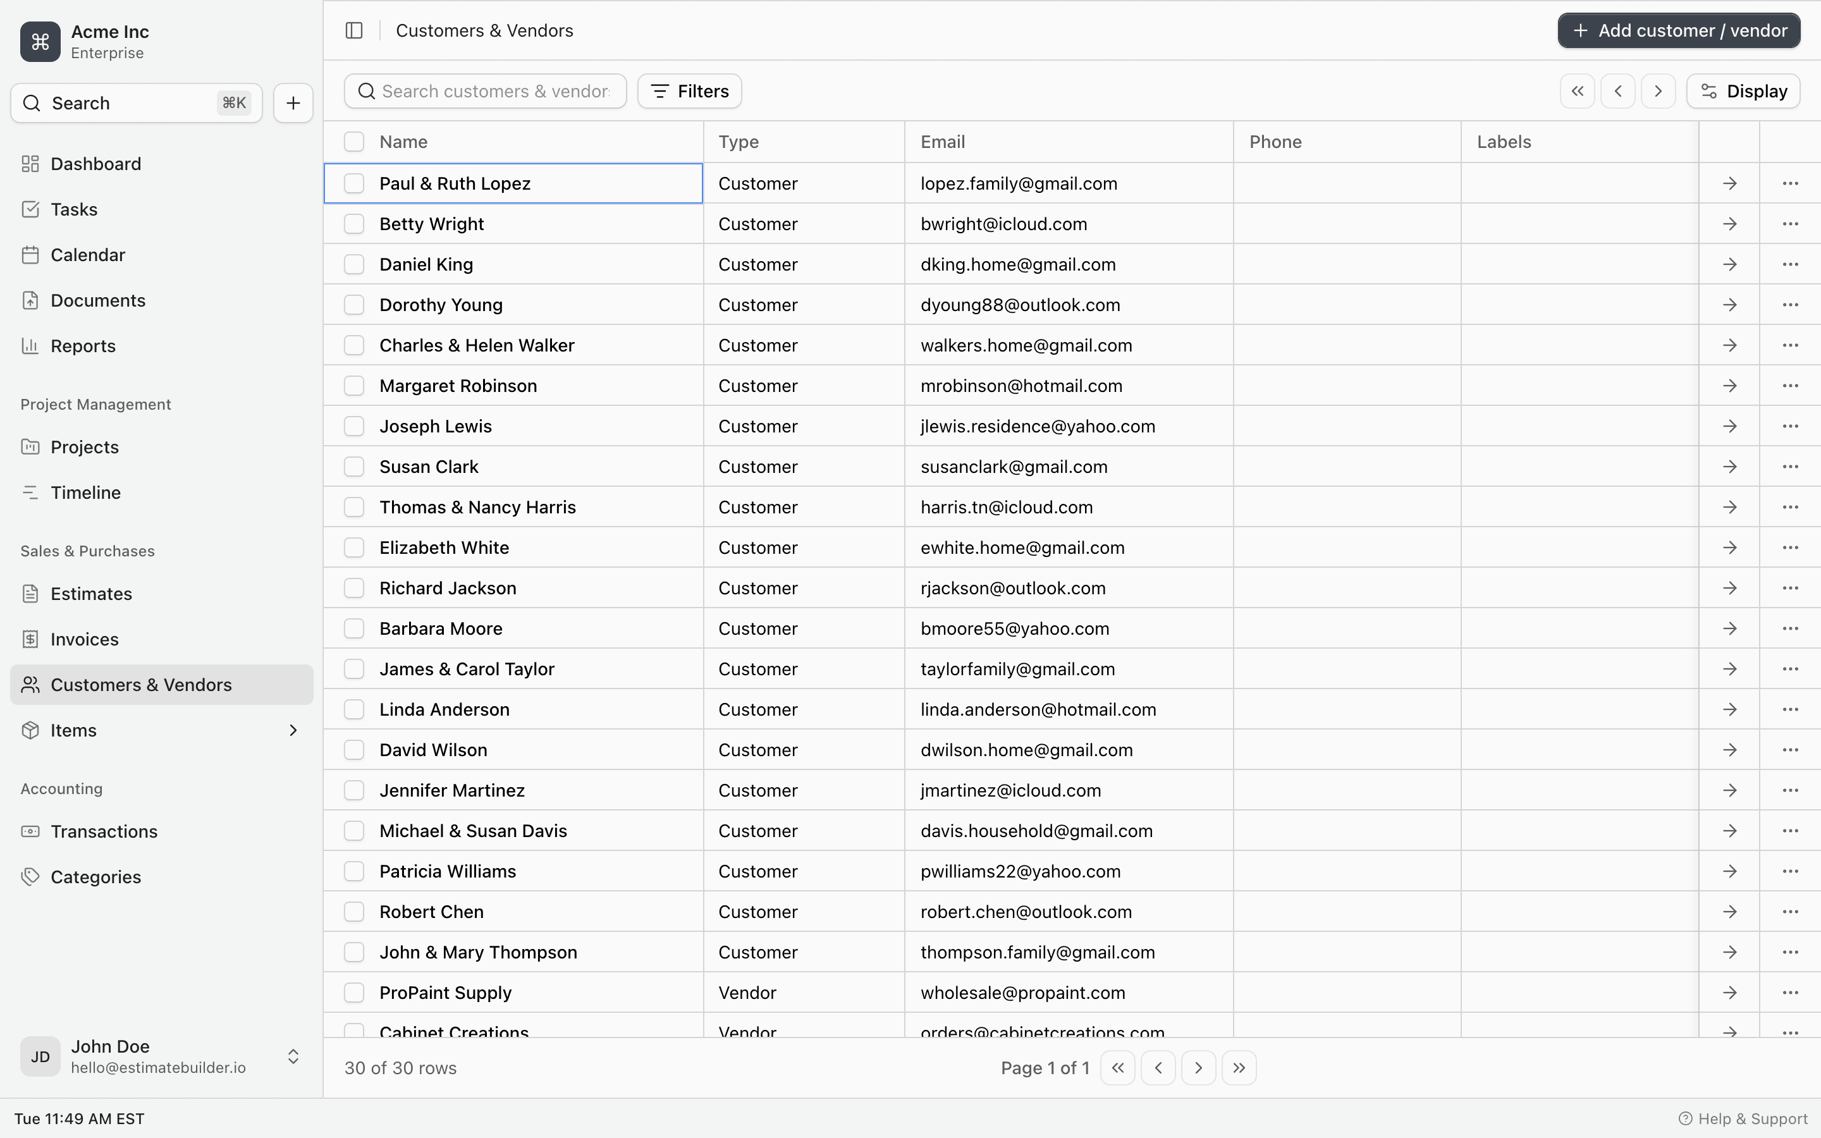Open the three-dot menu for Daniel King
This screenshot has height=1138, width=1821.
tap(1790, 264)
